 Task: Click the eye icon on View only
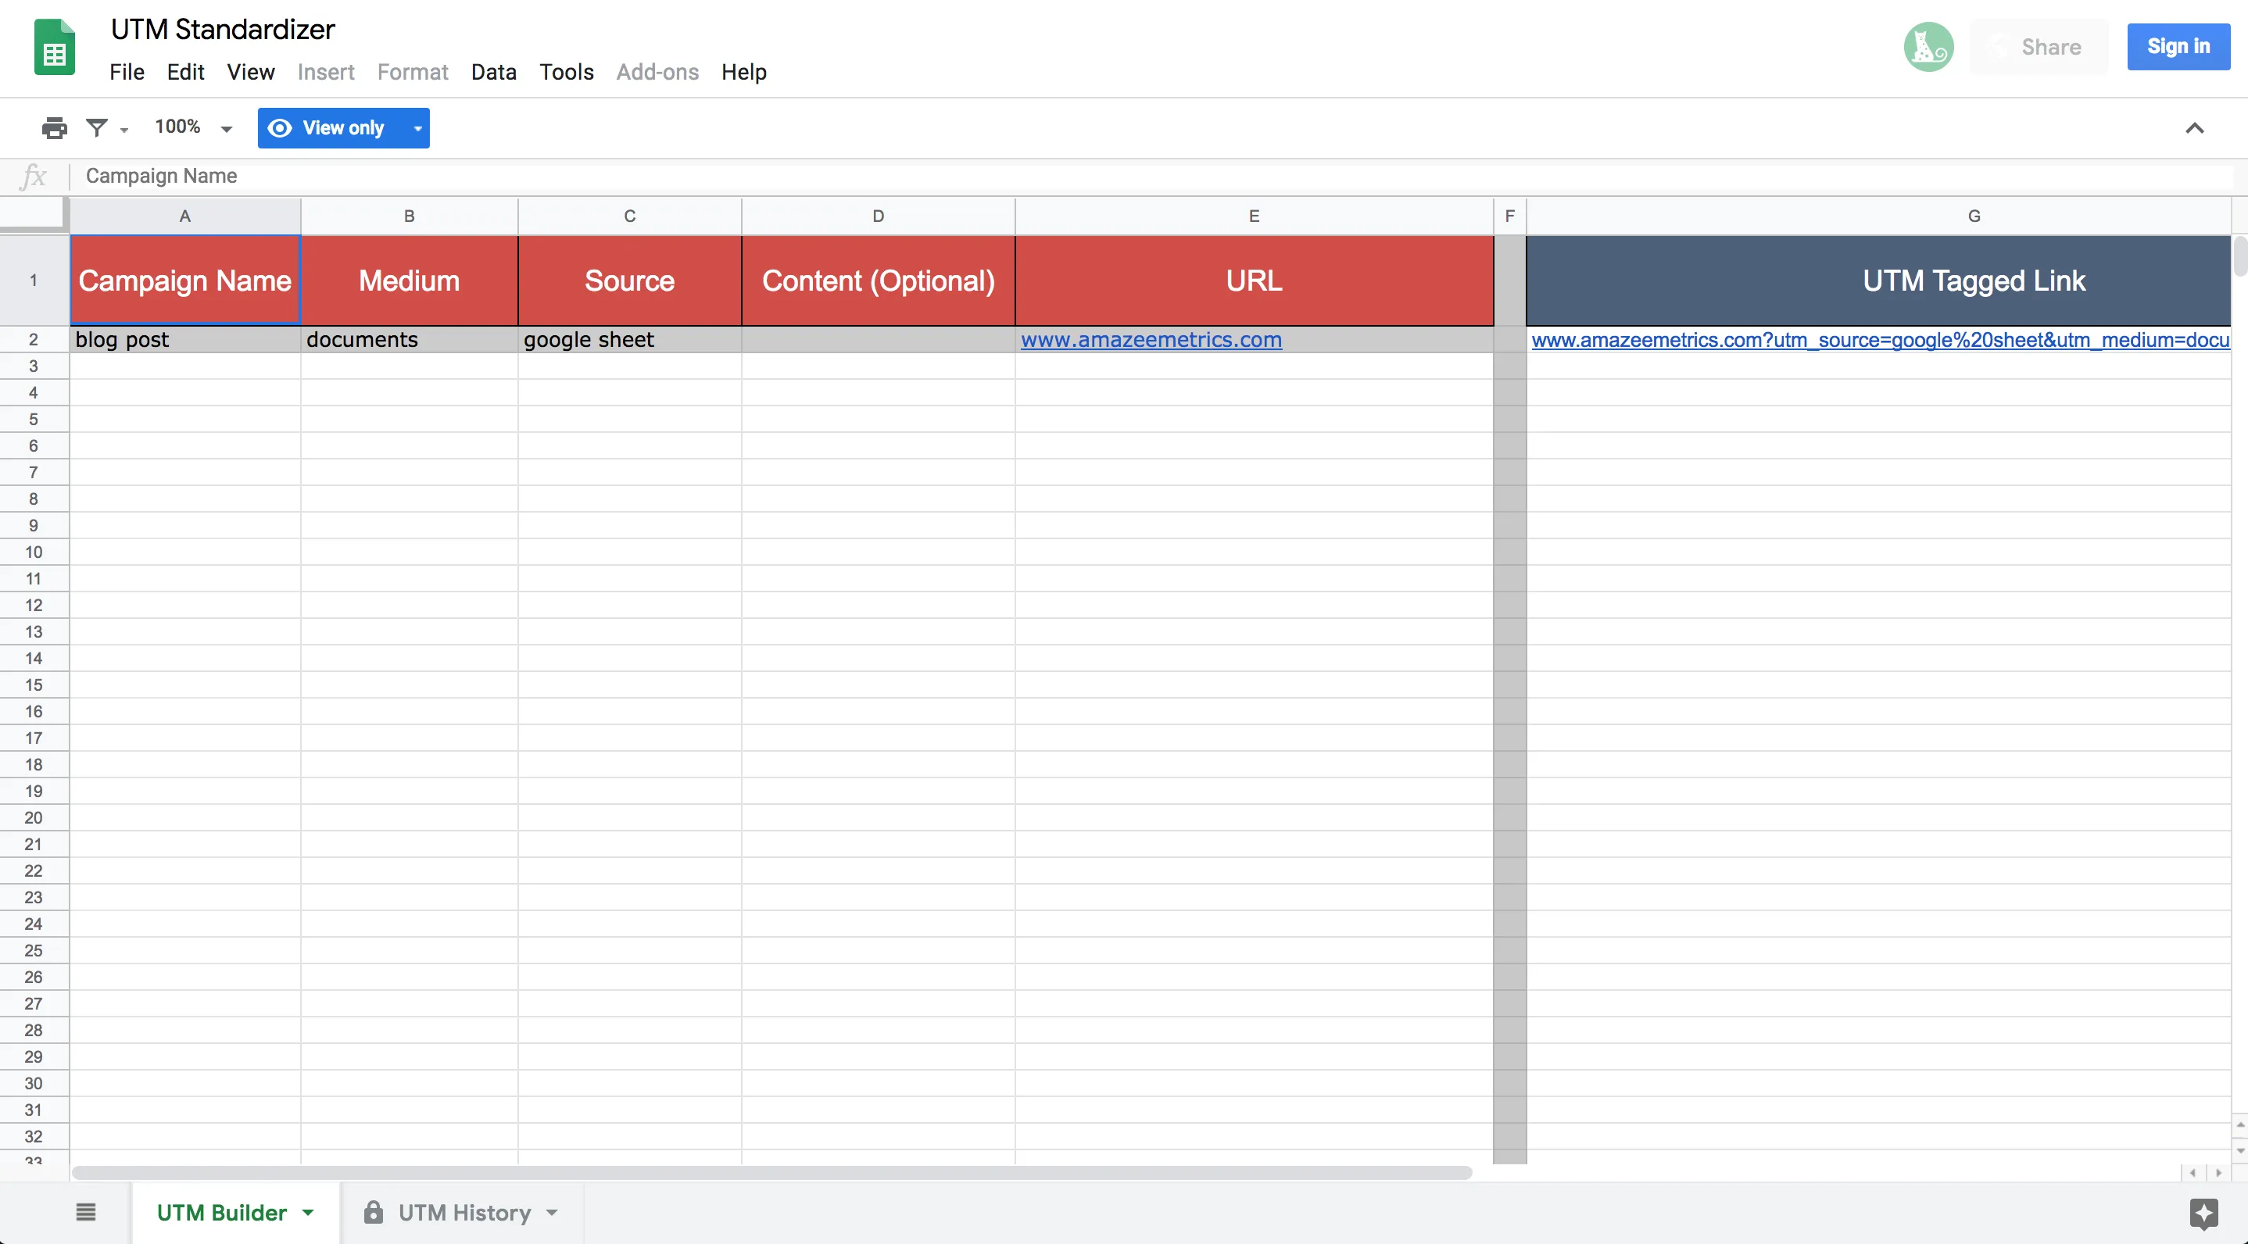click(280, 127)
